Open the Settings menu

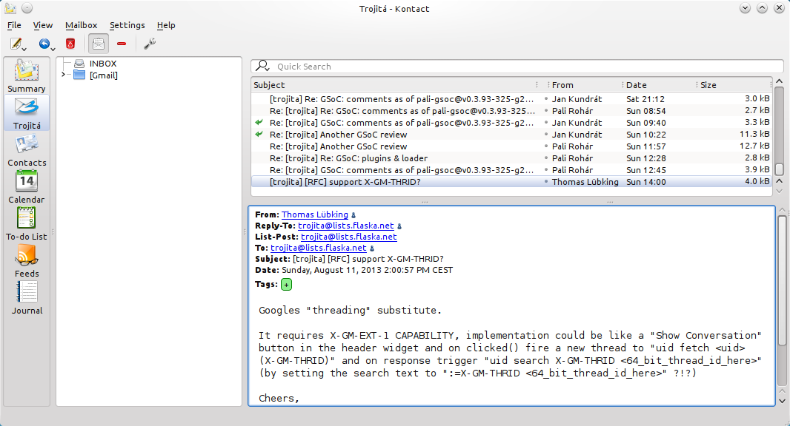coord(127,25)
